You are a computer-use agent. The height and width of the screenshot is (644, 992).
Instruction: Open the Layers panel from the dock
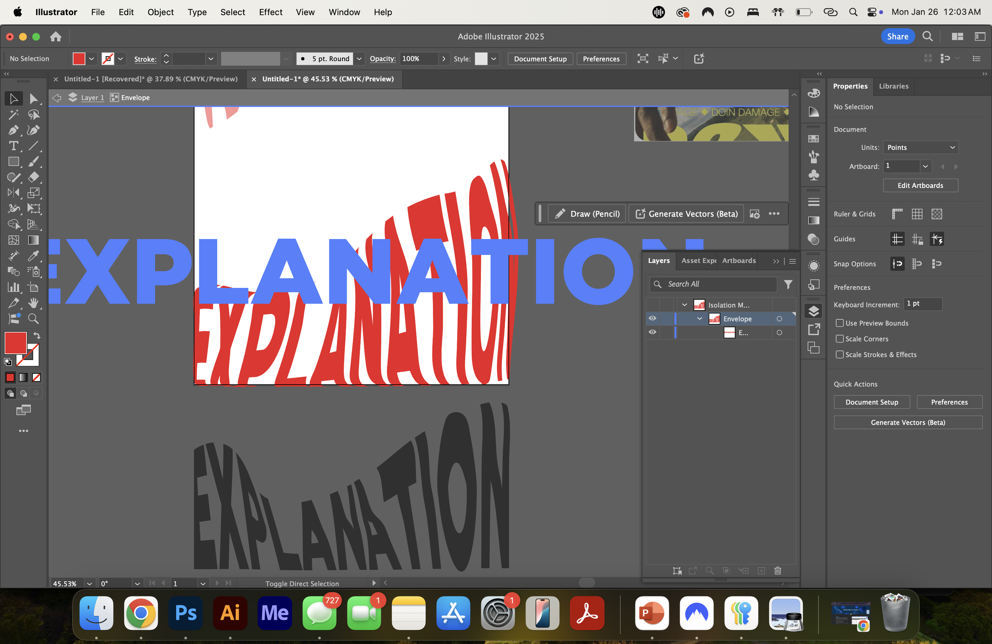[813, 311]
